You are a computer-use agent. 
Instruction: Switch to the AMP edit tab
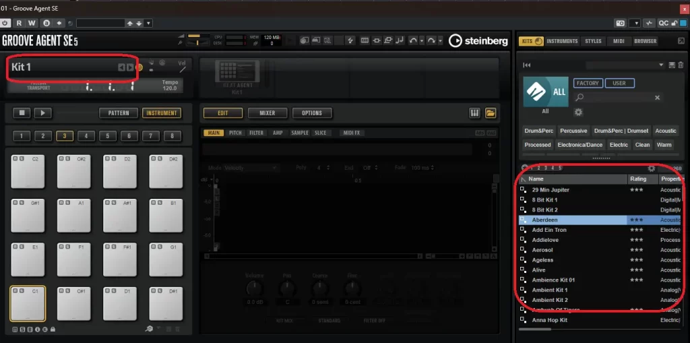(278, 133)
